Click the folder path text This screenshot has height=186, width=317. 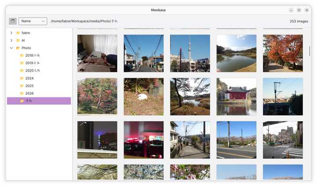(84, 21)
